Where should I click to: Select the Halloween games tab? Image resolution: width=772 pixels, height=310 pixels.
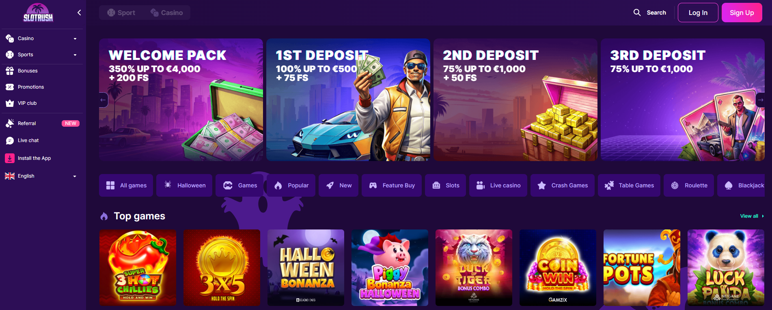(x=184, y=185)
